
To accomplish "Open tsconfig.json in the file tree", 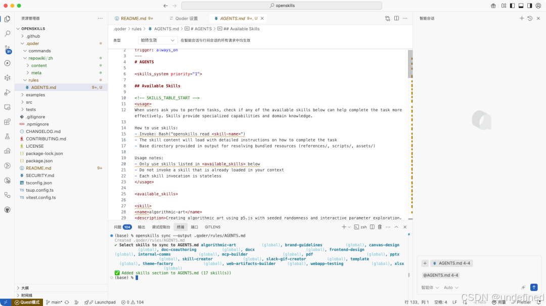I will point(61,183).
